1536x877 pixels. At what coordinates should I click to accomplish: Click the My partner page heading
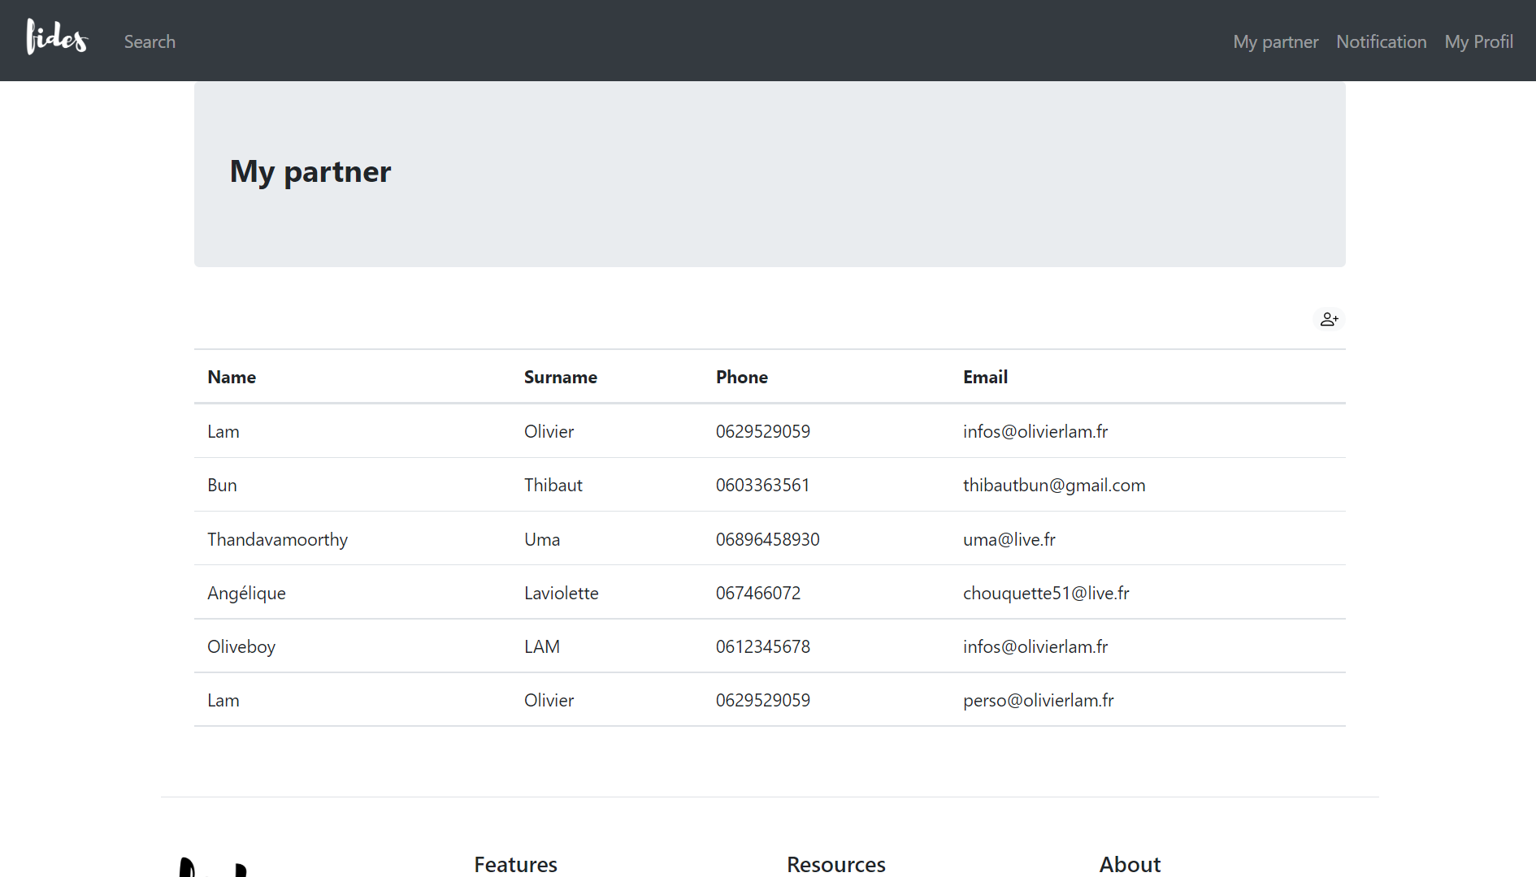pyautogui.click(x=310, y=171)
